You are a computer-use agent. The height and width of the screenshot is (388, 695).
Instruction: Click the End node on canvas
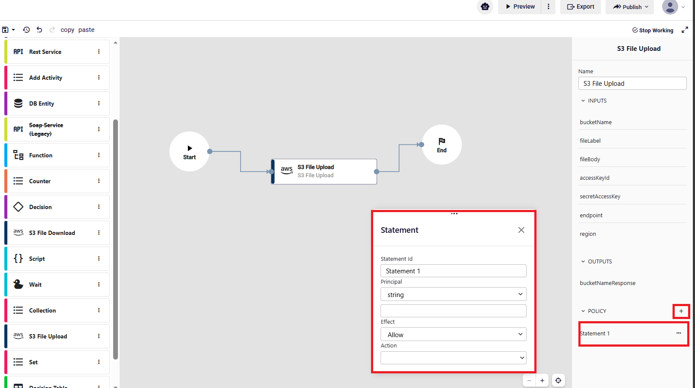pos(441,145)
